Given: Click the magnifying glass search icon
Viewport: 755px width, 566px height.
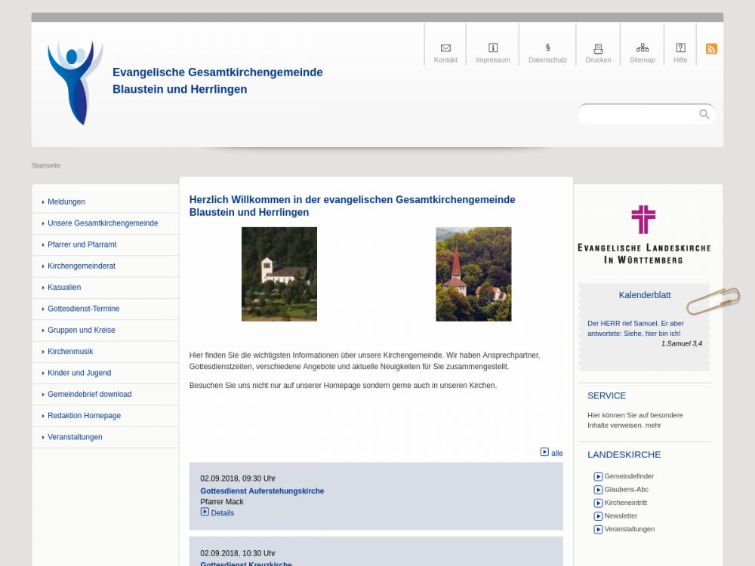Looking at the screenshot, I should (704, 114).
